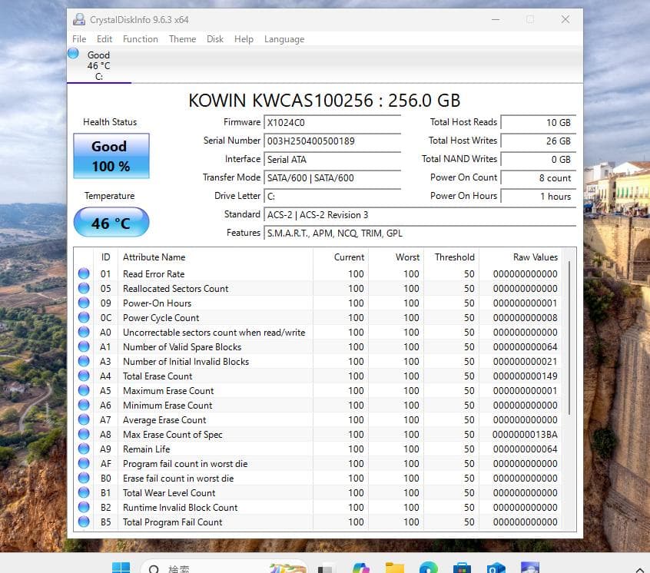Click the blue status dot beside Power-On Hours
The width and height of the screenshot is (650, 573).
[85, 303]
